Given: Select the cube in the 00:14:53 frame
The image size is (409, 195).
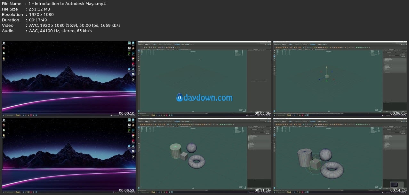Looking at the screenshot, I should (x=316, y=164).
